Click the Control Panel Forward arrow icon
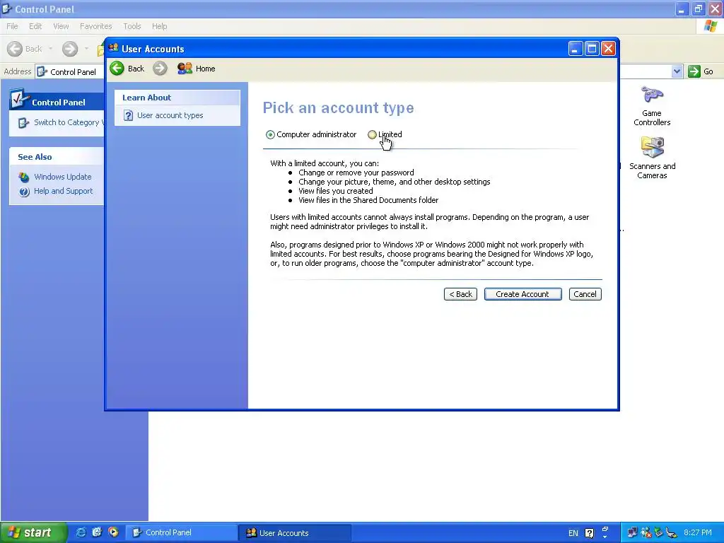Image resolution: width=724 pixels, height=543 pixels. pos(70,49)
